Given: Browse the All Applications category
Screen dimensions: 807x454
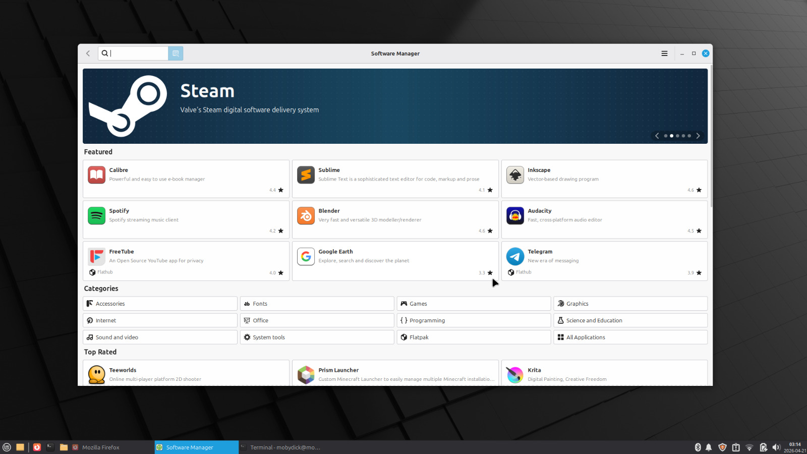Looking at the screenshot, I should [x=630, y=337].
